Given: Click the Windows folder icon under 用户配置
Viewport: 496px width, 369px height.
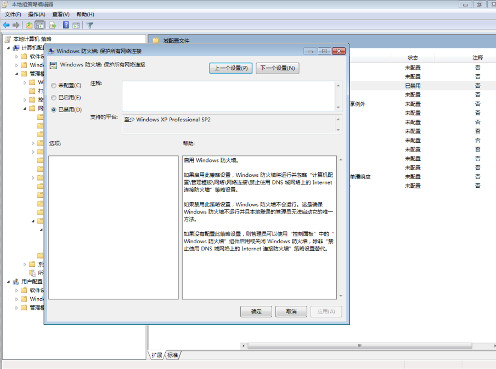Looking at the screenshot, I should [24, 299].
